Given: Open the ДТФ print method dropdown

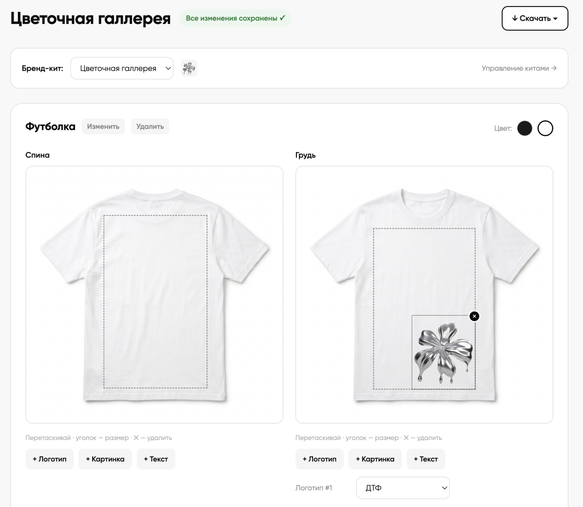Looking at the screenshot, I should (x=403, y=488).
